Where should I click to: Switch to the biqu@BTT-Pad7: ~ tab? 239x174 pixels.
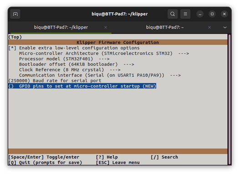[165, 27]
